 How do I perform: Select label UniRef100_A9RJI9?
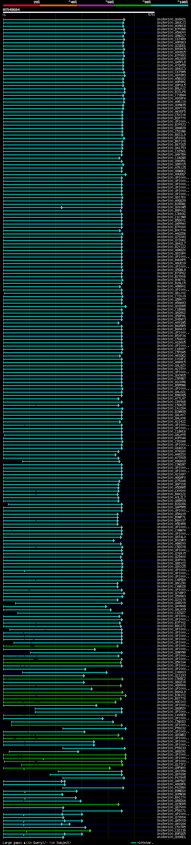click(x=171, y=102)
